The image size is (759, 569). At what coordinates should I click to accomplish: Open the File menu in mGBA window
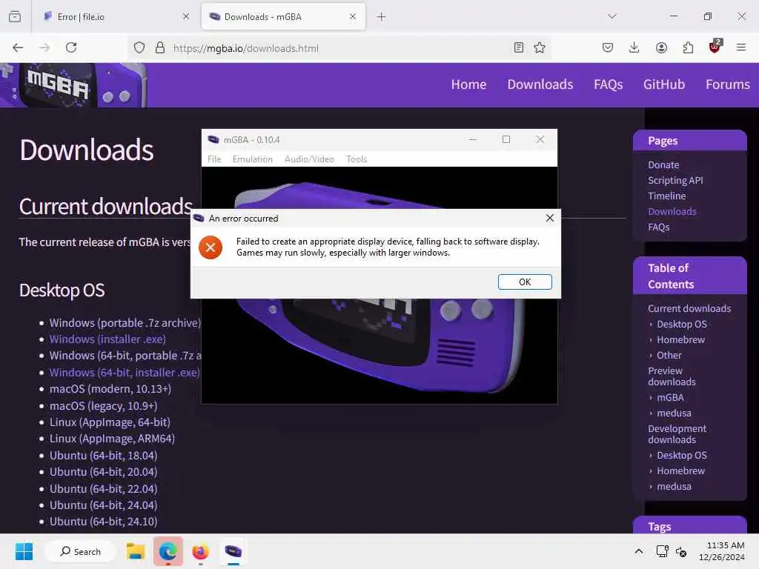[214, 159]
